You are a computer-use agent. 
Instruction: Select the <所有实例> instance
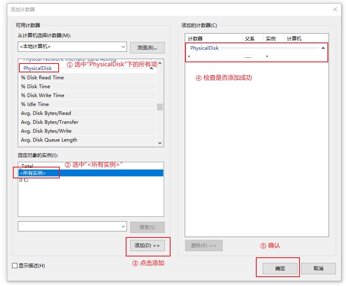[91, 173]
